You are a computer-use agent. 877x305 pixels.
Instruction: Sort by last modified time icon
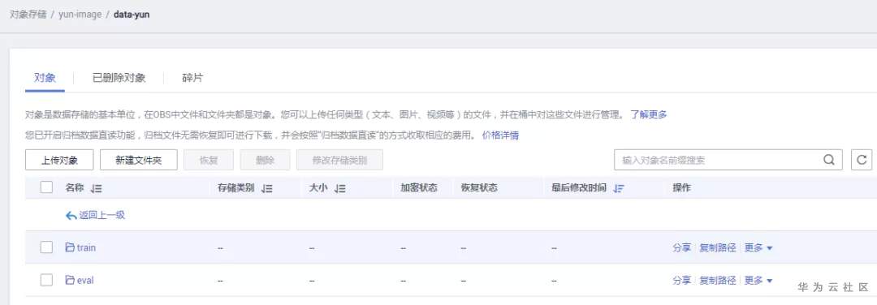[x=618, y=189]
